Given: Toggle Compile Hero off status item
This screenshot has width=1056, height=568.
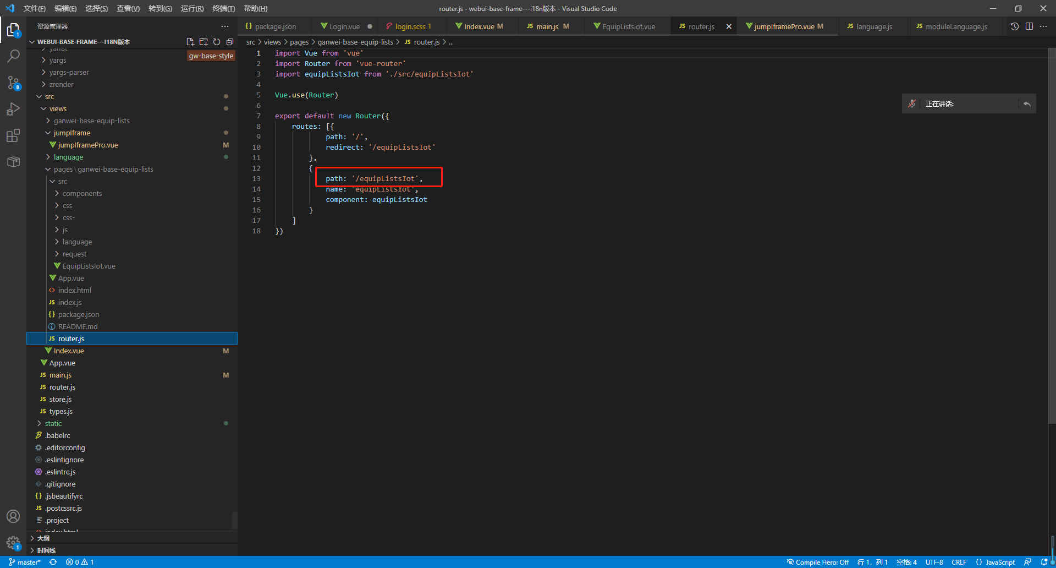Looking at the screenshot, I should click(818, 562).
